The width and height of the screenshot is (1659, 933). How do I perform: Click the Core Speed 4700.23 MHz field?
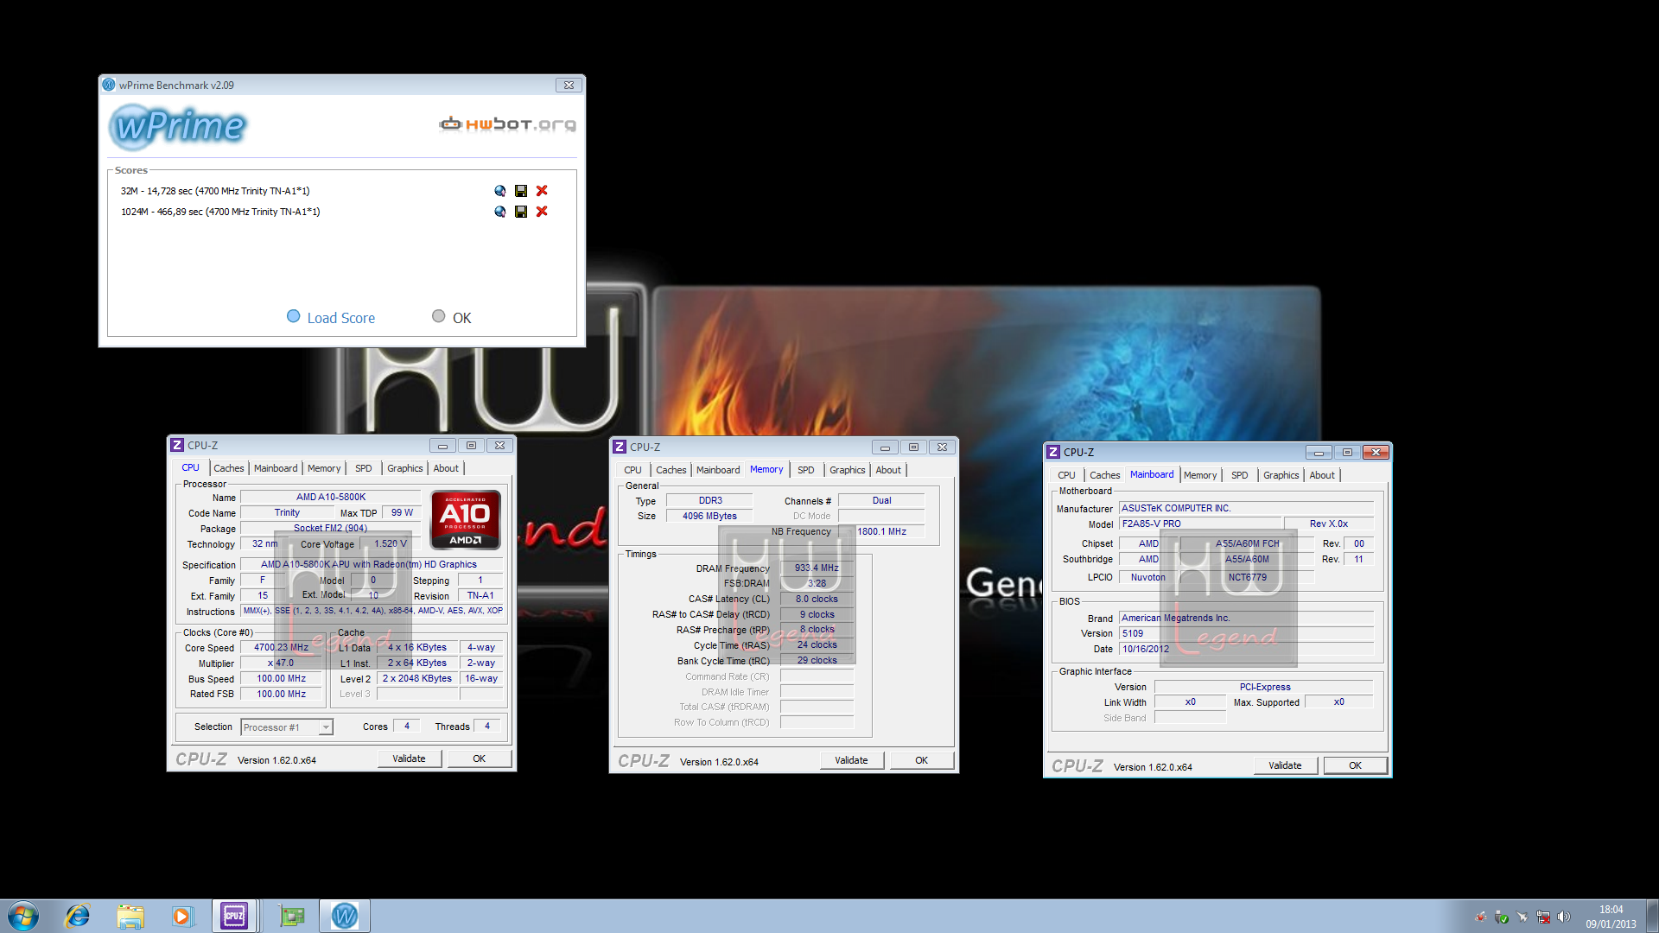[x=281, y=647]
